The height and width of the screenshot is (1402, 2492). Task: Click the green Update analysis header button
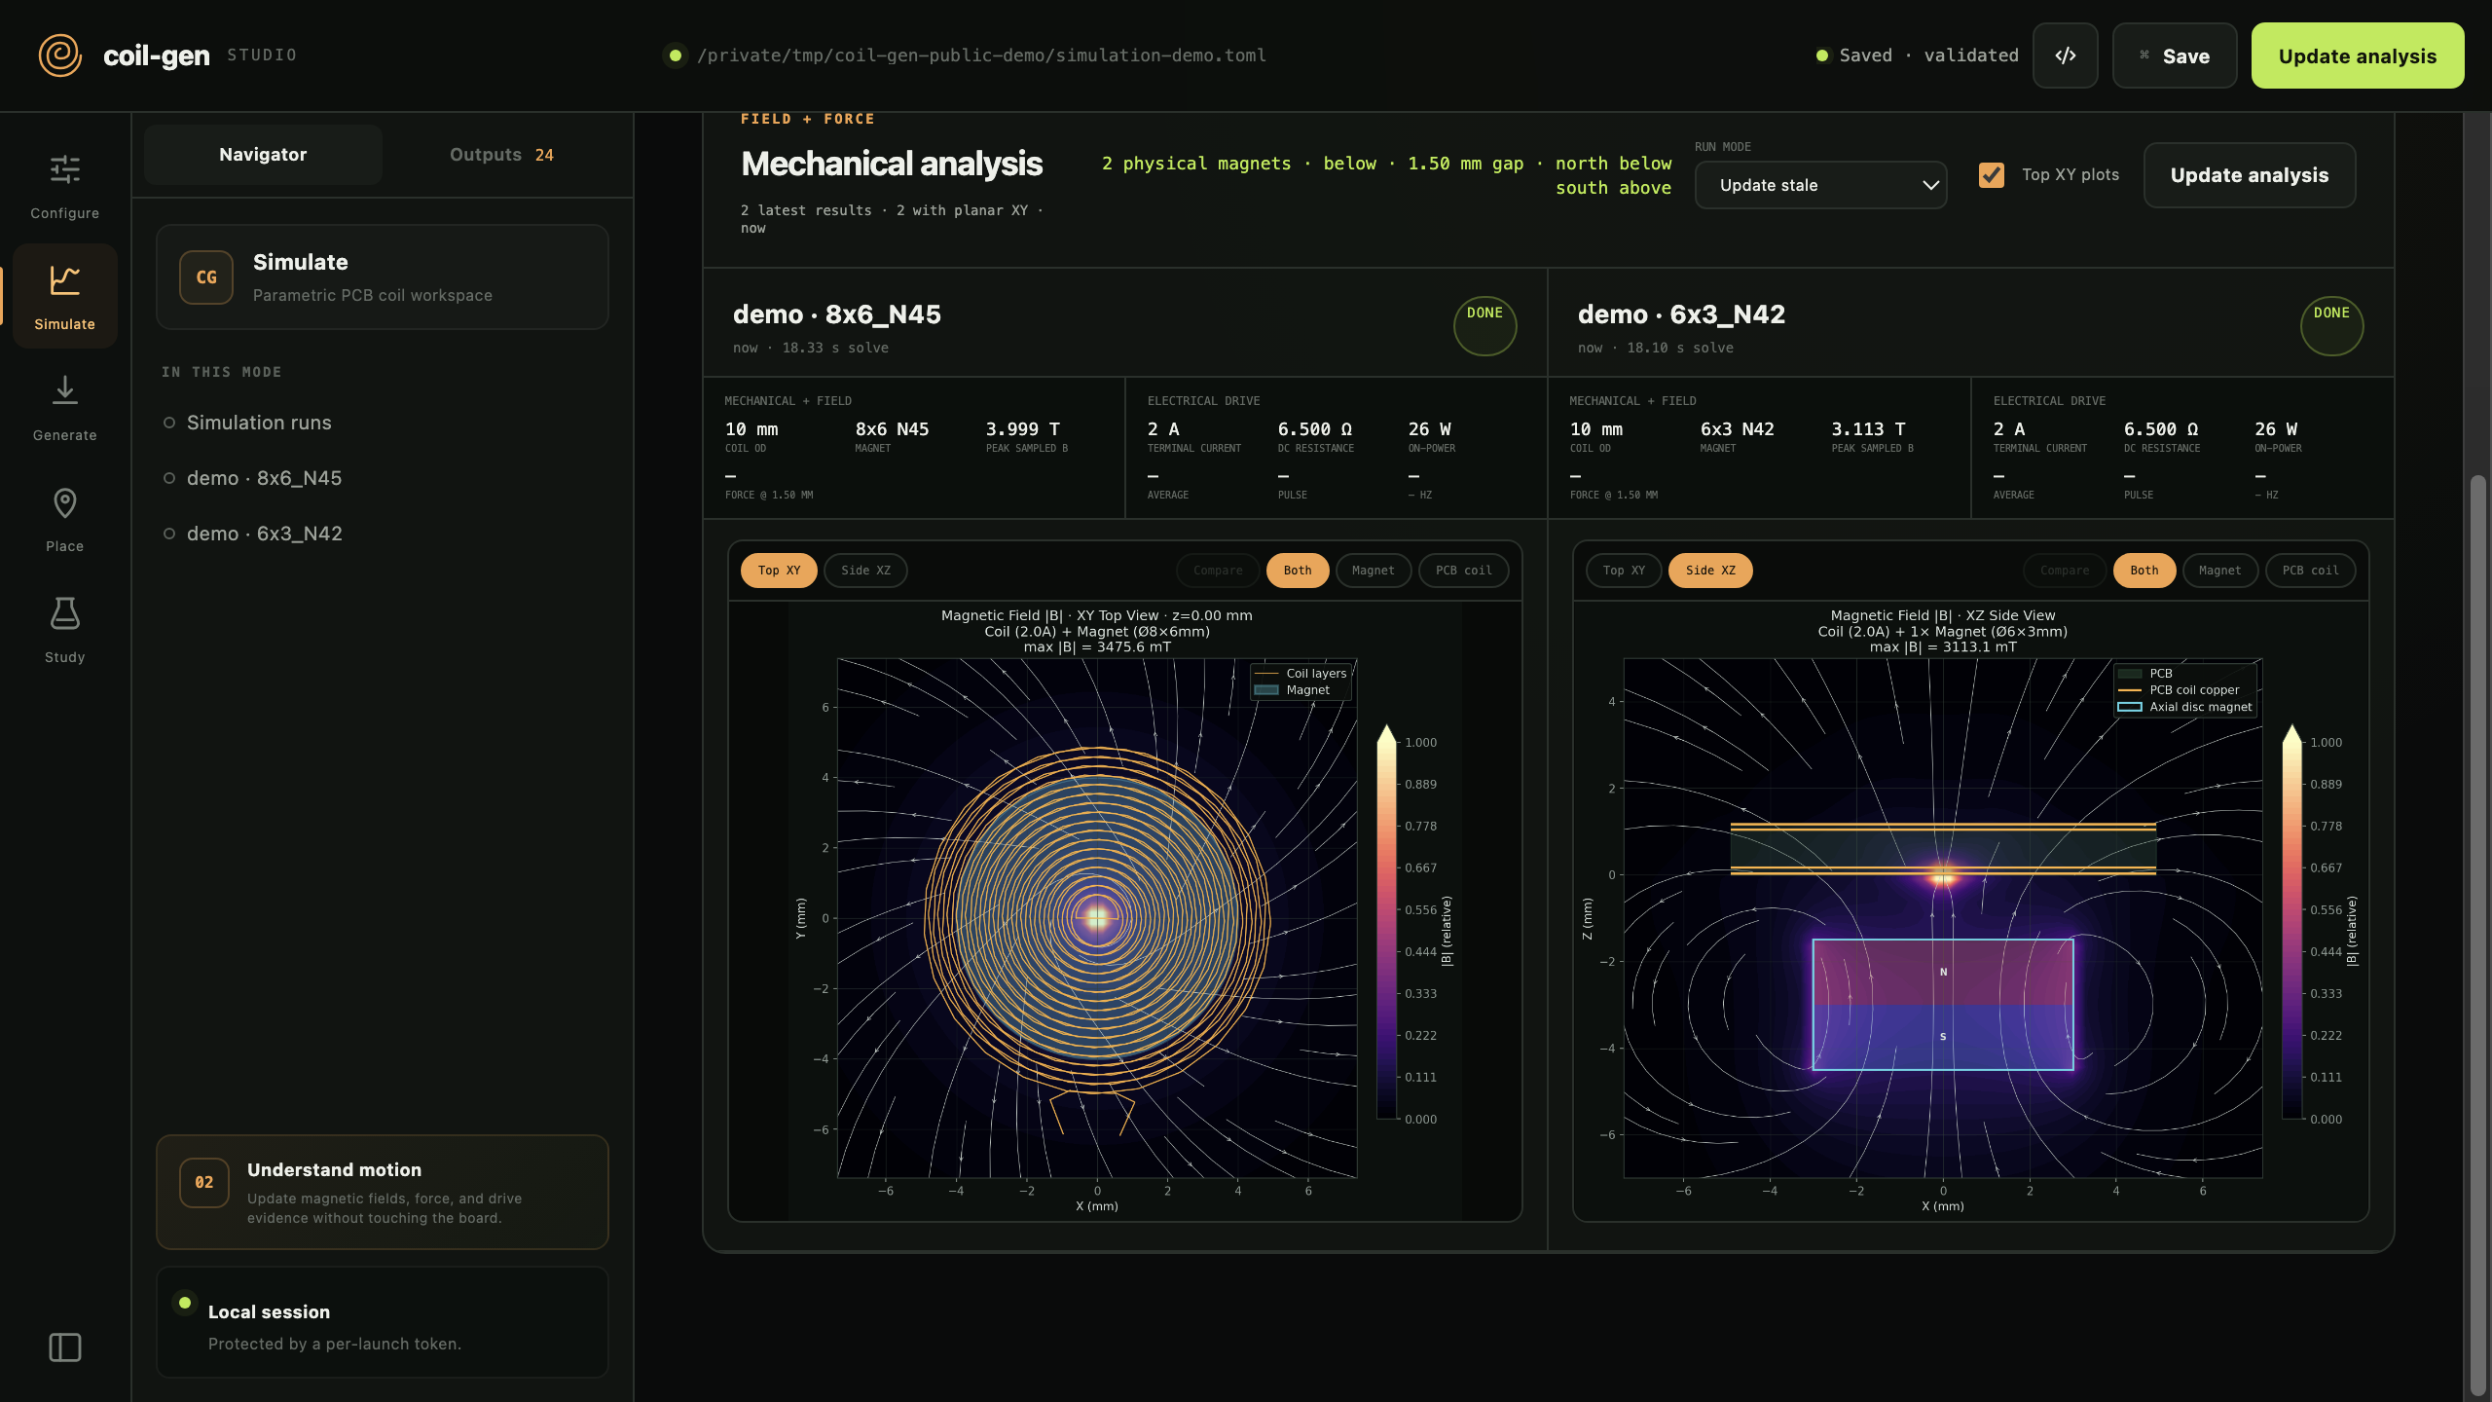pos(2358,55)
